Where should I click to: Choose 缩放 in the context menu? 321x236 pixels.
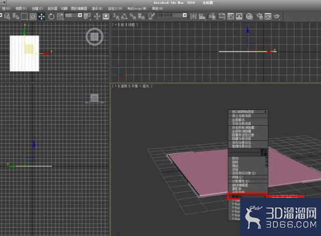click(x=248, y=166)
